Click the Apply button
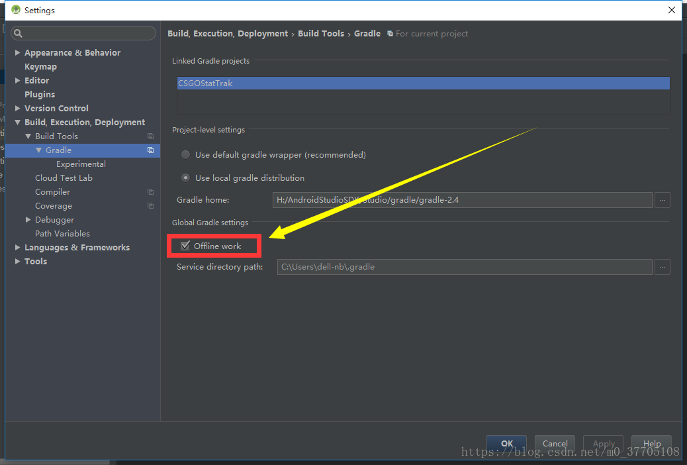 (x=604, y=443)
